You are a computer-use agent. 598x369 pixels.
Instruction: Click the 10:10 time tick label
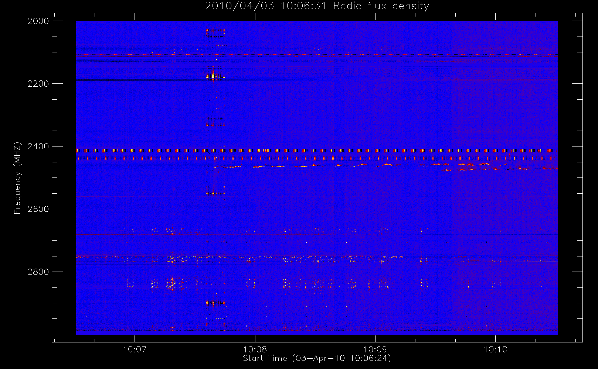click(495, 349)
